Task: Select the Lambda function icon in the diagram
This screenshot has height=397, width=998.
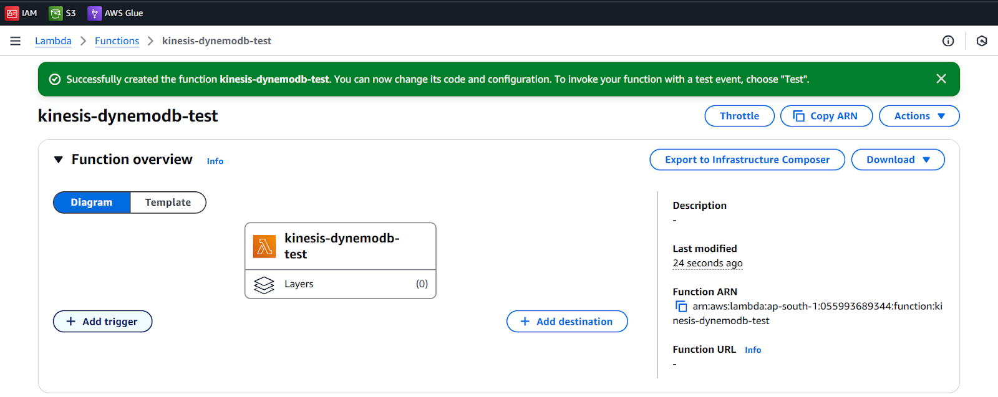Action: [264, 246]
